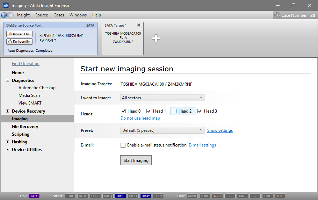Screen dimensions: 318x200
Task: Toggle the Power: On button
Action: pos(19,34)
